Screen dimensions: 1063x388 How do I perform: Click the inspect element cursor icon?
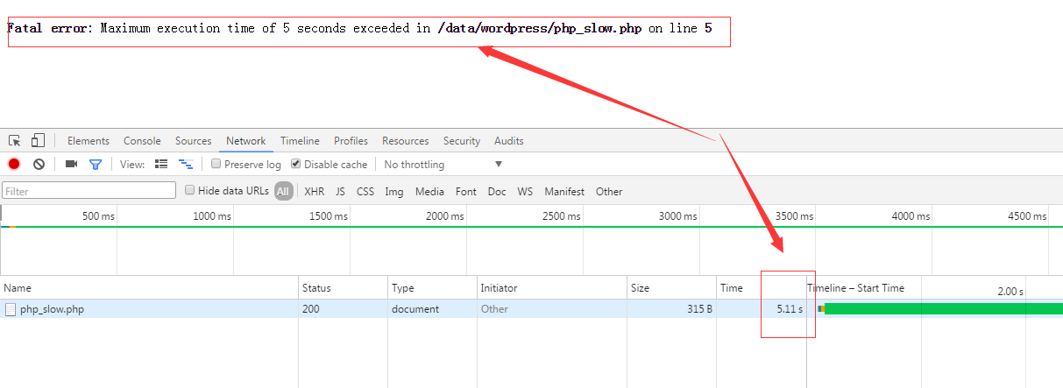15,141
